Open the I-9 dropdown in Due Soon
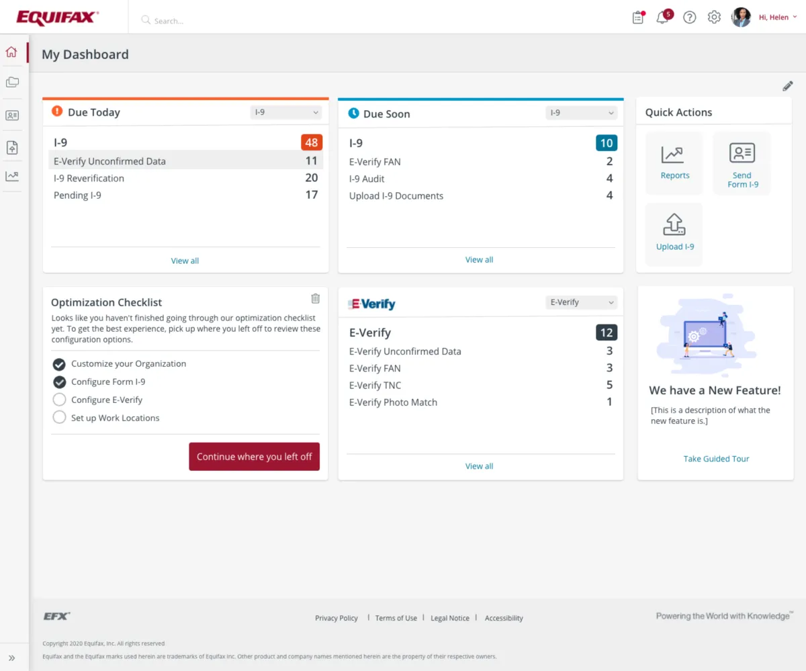This screenshot has width=806, height=671. point(581,113)
